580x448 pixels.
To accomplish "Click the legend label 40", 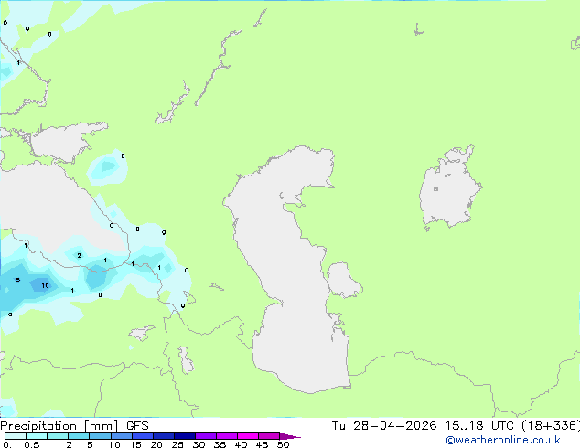I will [241, 444].
